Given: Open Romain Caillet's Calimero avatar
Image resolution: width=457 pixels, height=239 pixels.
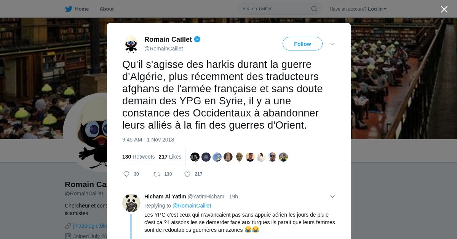Looking at the screenshot, I should pyautogui.click(x=131, y=44).
